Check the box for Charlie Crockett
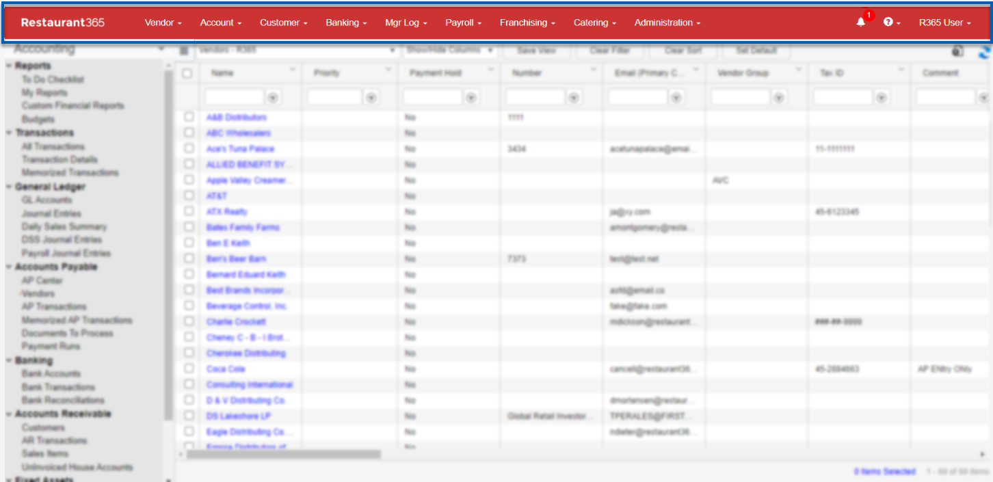 tap(189, 322)
